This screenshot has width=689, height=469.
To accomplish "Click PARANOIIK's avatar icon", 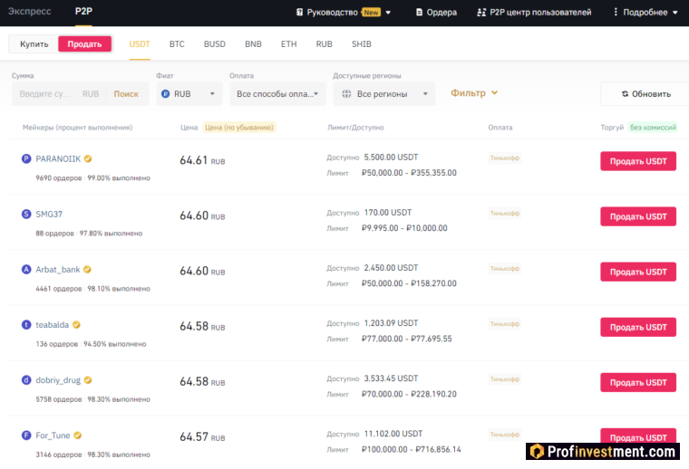I will click(x=26, y=158).
